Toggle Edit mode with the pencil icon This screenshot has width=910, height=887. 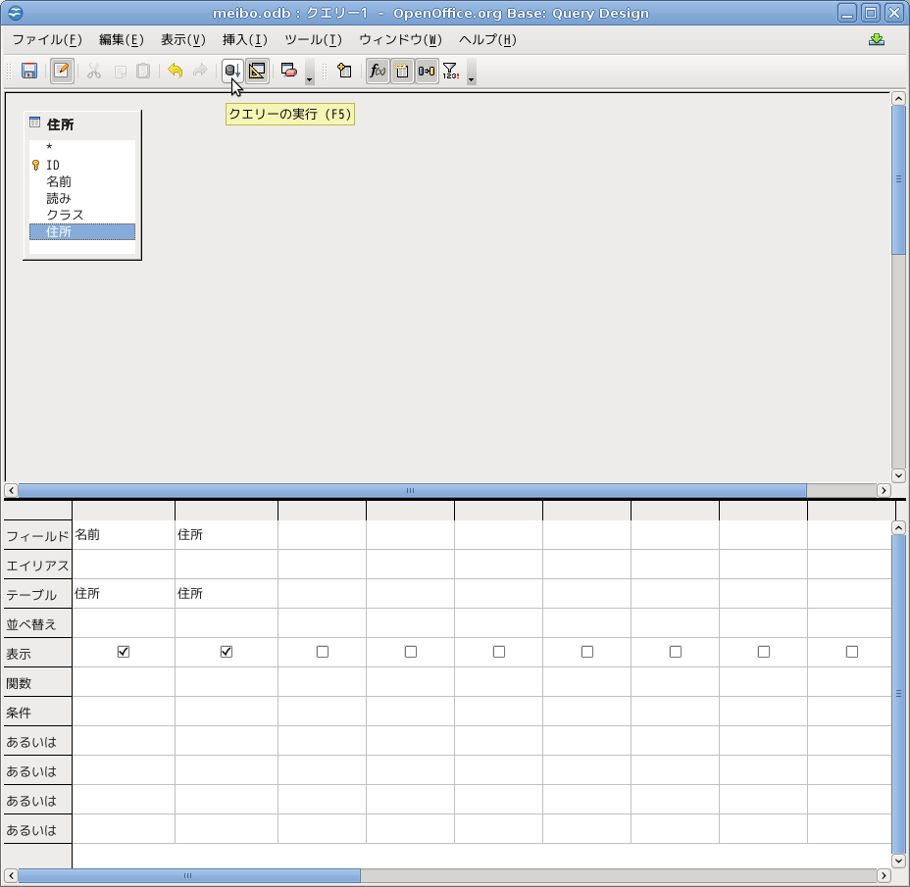(62, 71)
